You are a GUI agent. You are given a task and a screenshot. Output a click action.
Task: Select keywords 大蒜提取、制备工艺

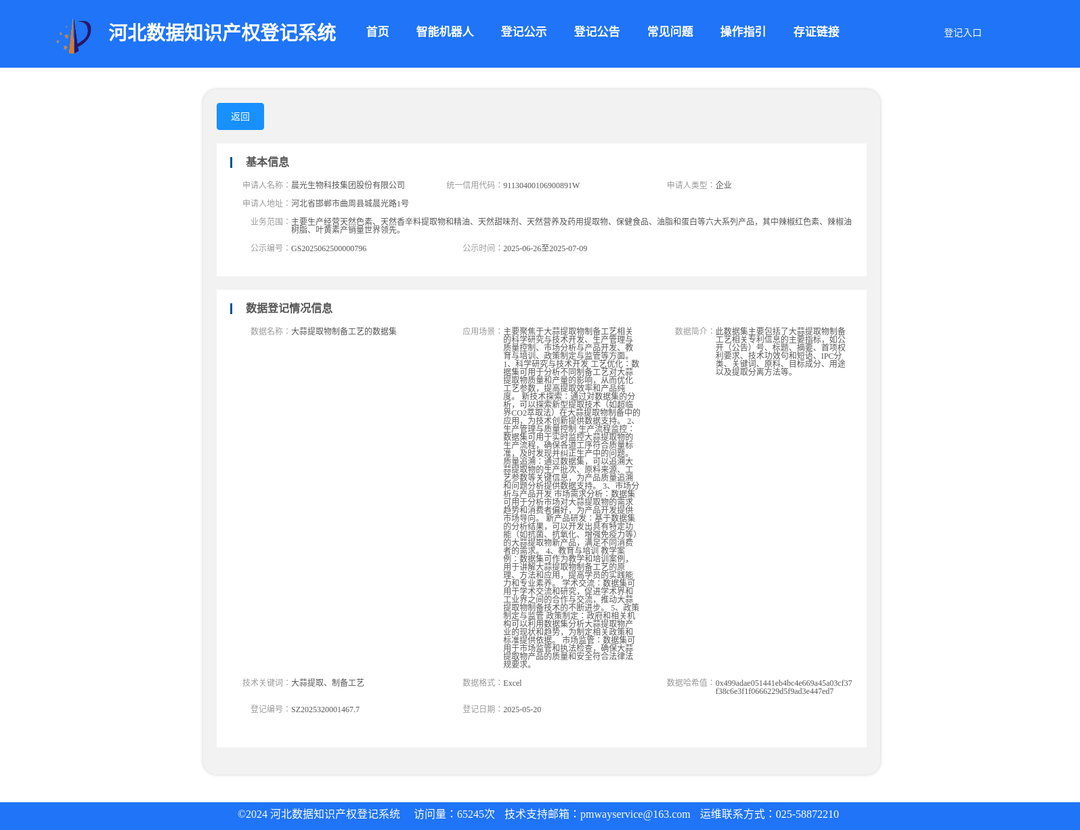pyautogui.click(x=328, y=682)
